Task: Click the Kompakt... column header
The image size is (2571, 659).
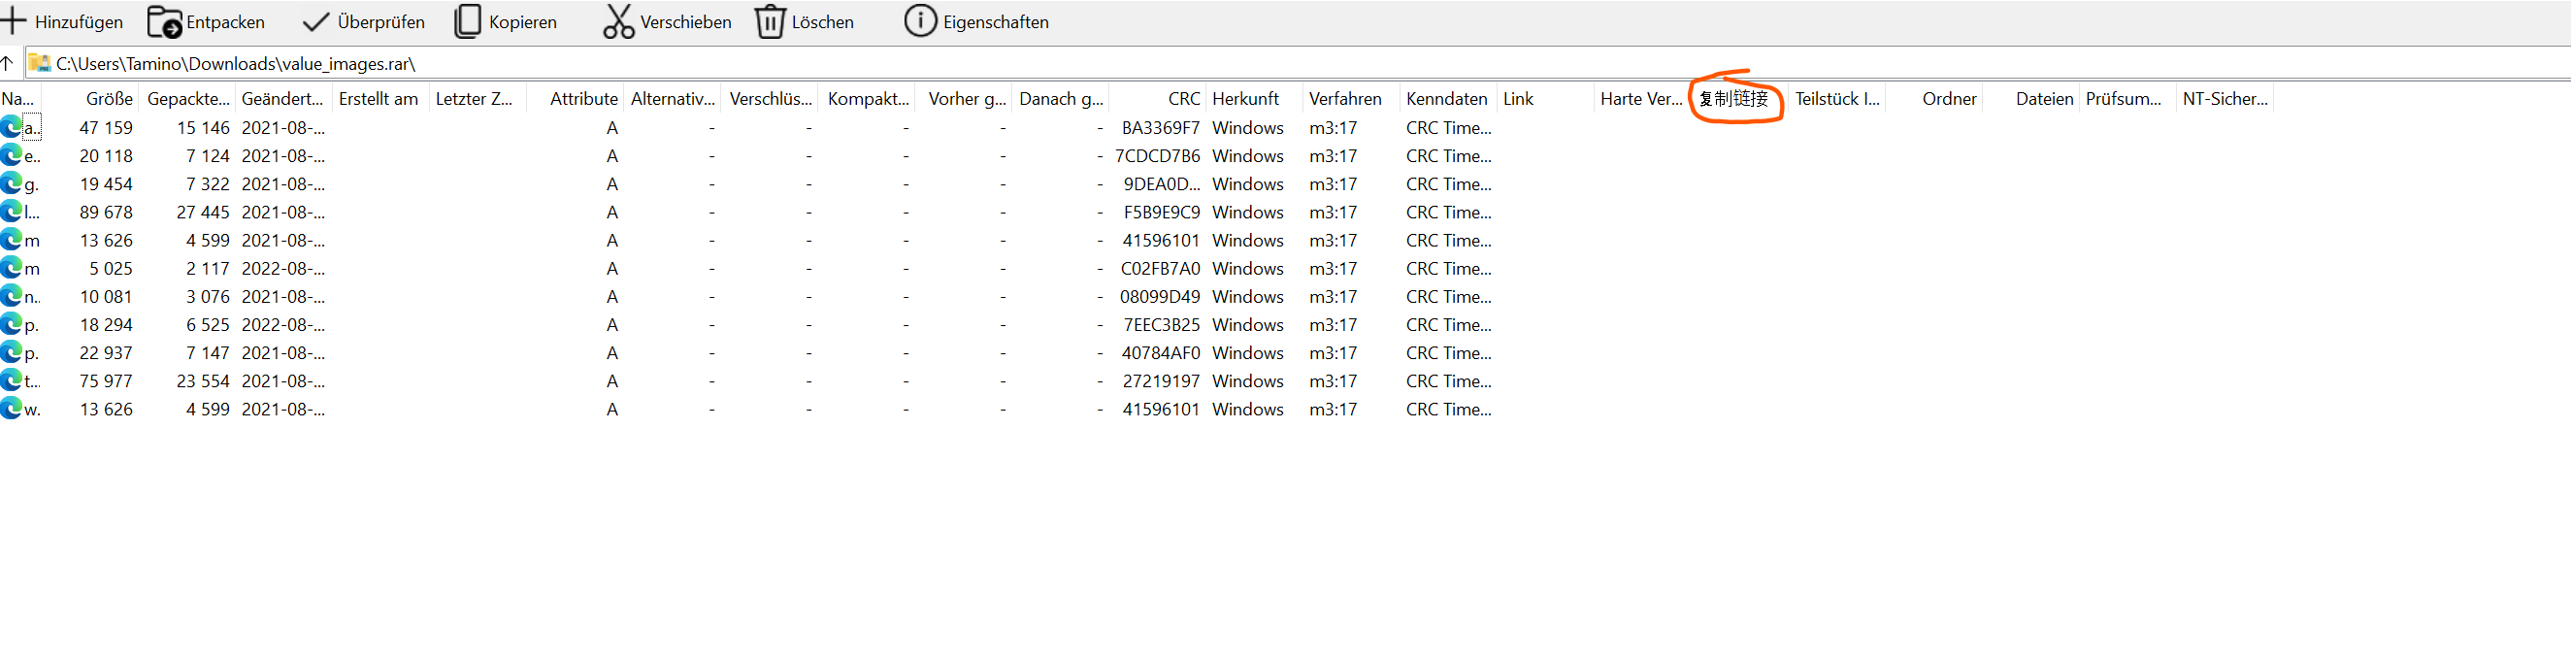Action: (869, 99)
